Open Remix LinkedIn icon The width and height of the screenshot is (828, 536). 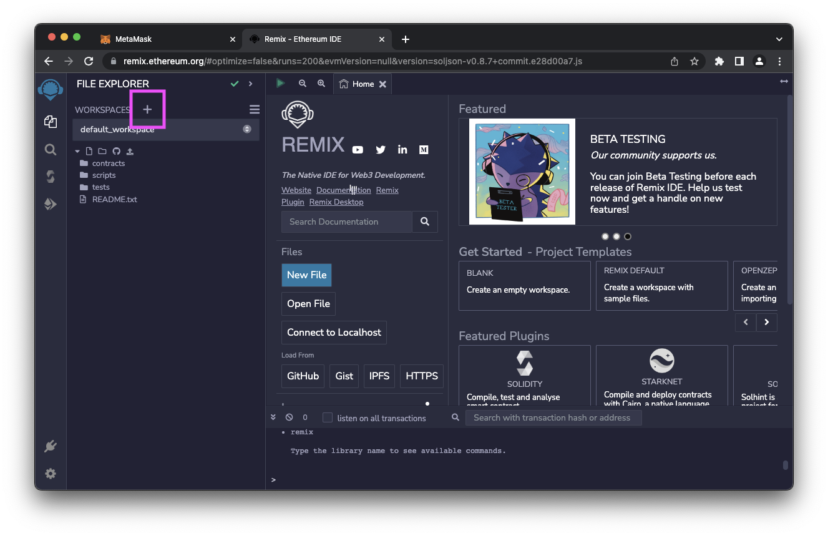point(402,150)
